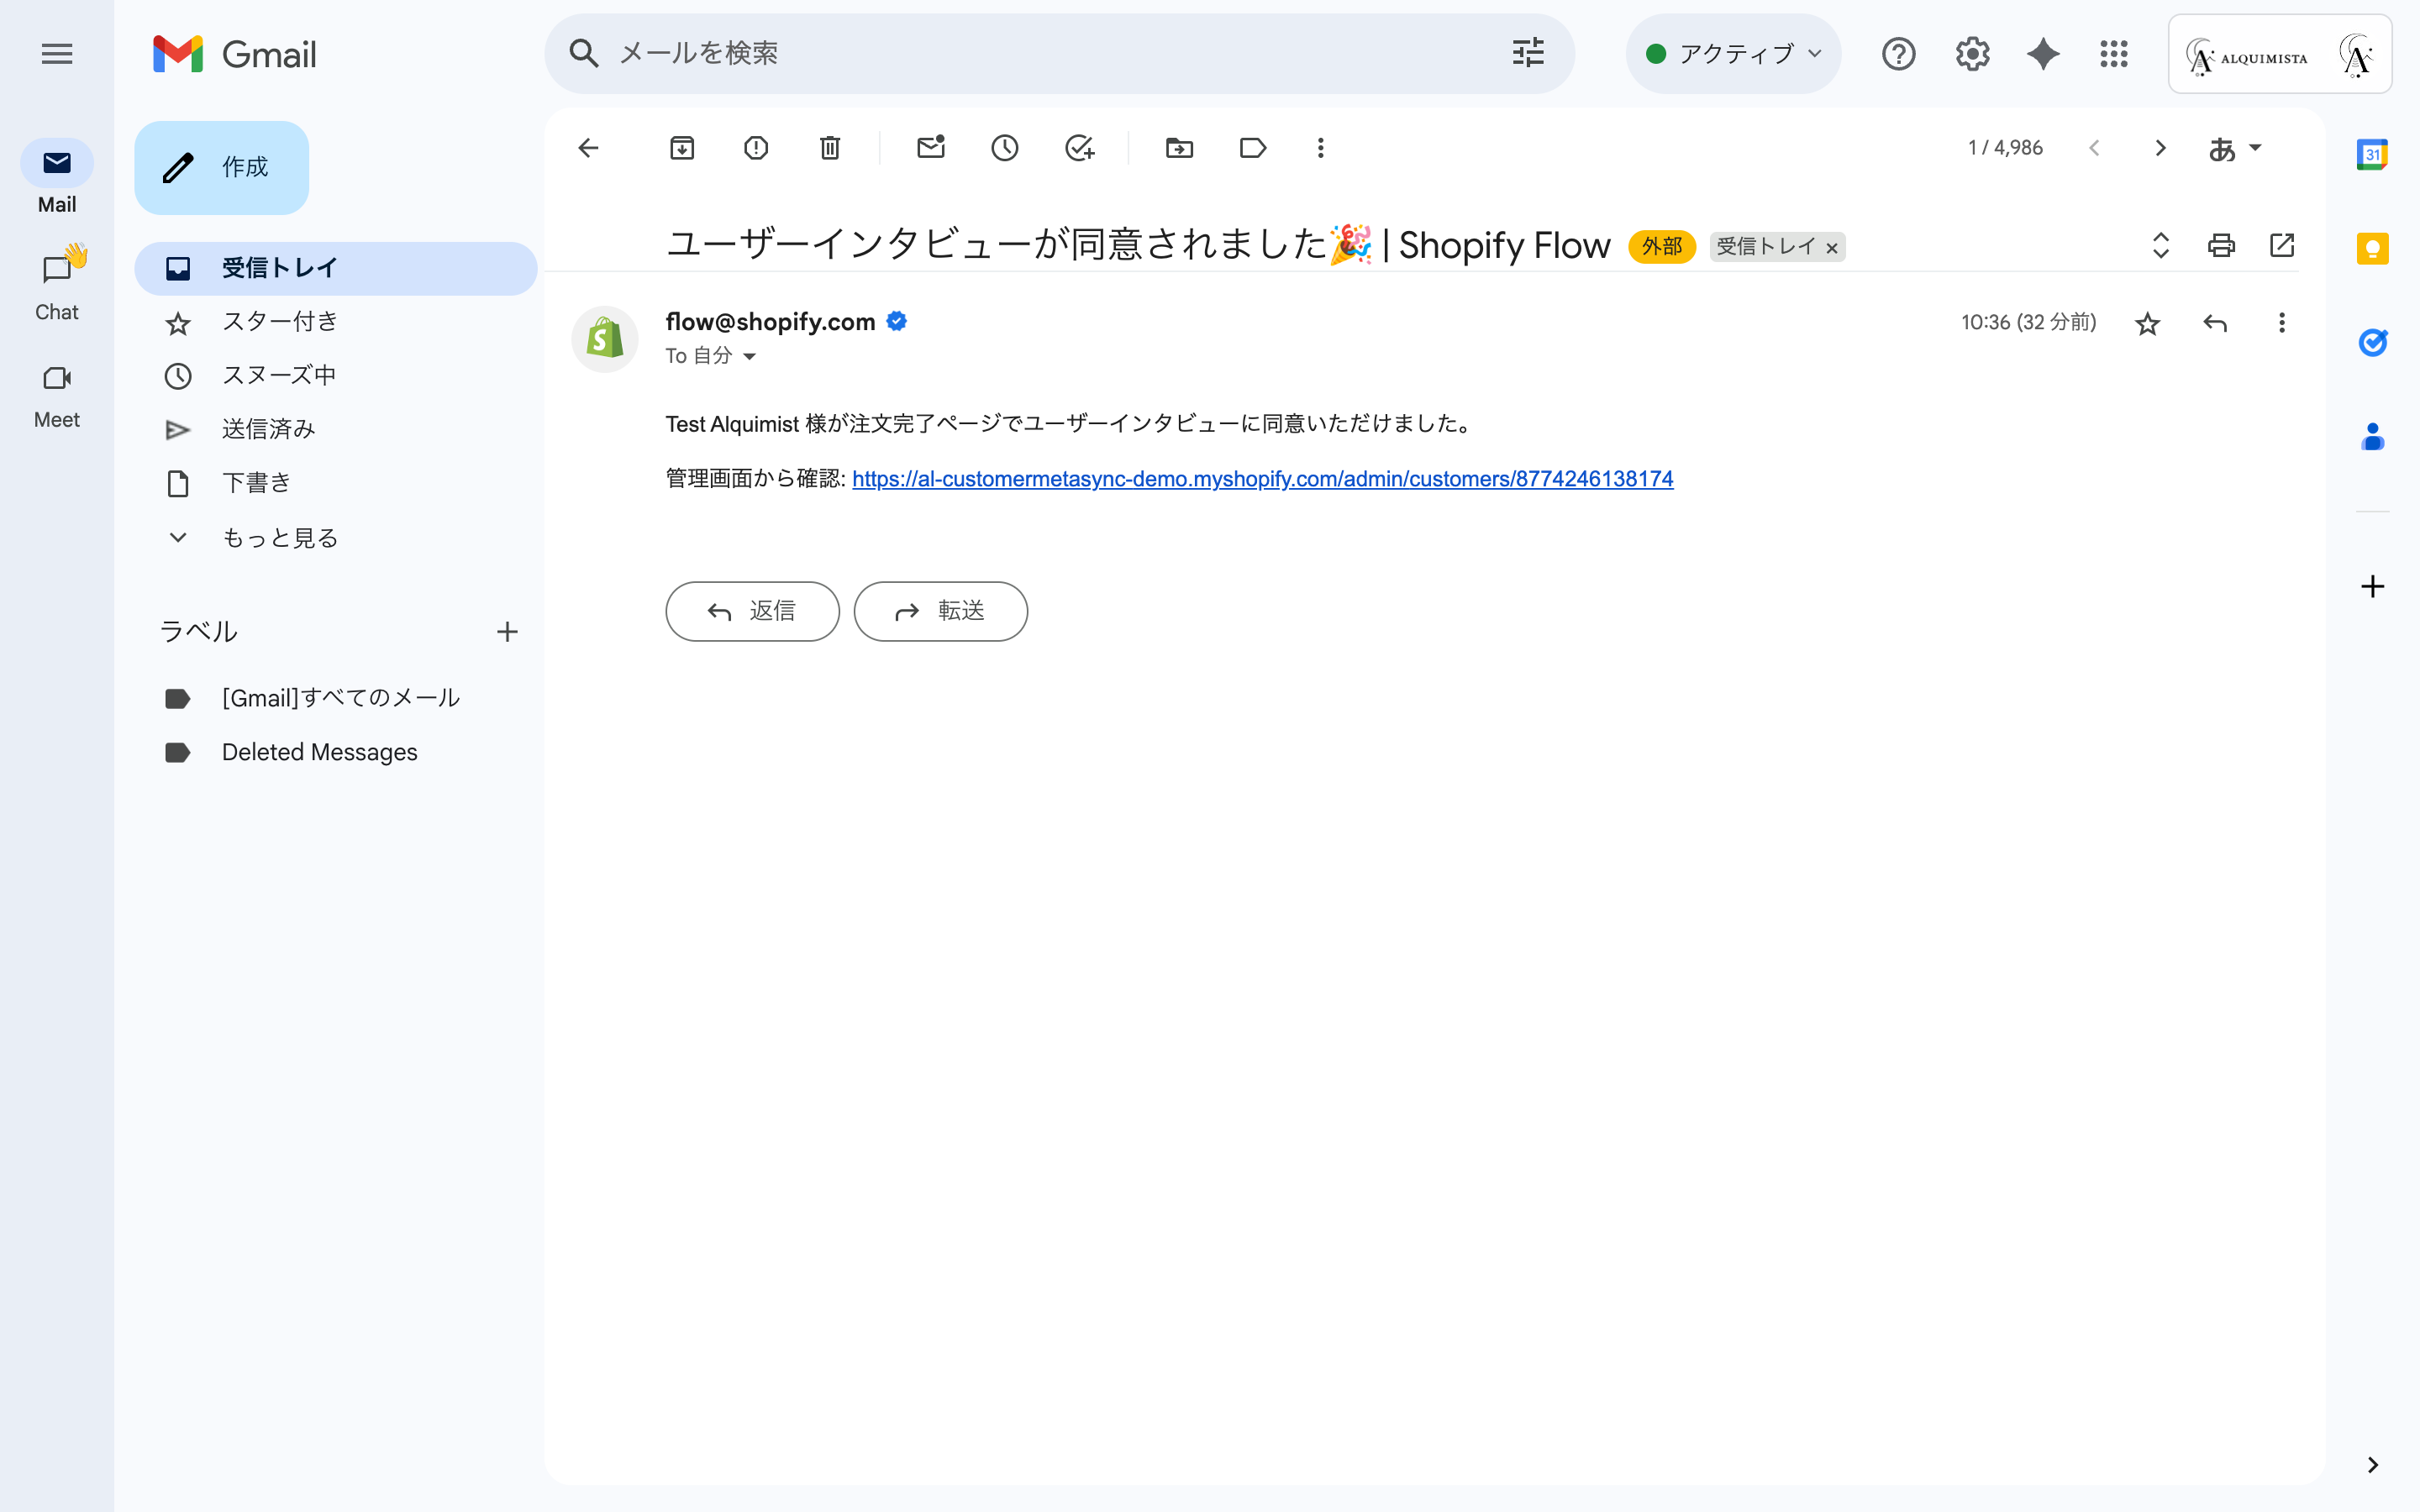The height and width of the screenshot is (1512, 2420).
Task: Click the Shopify sender avatar
Action: (x=604, y=339)
